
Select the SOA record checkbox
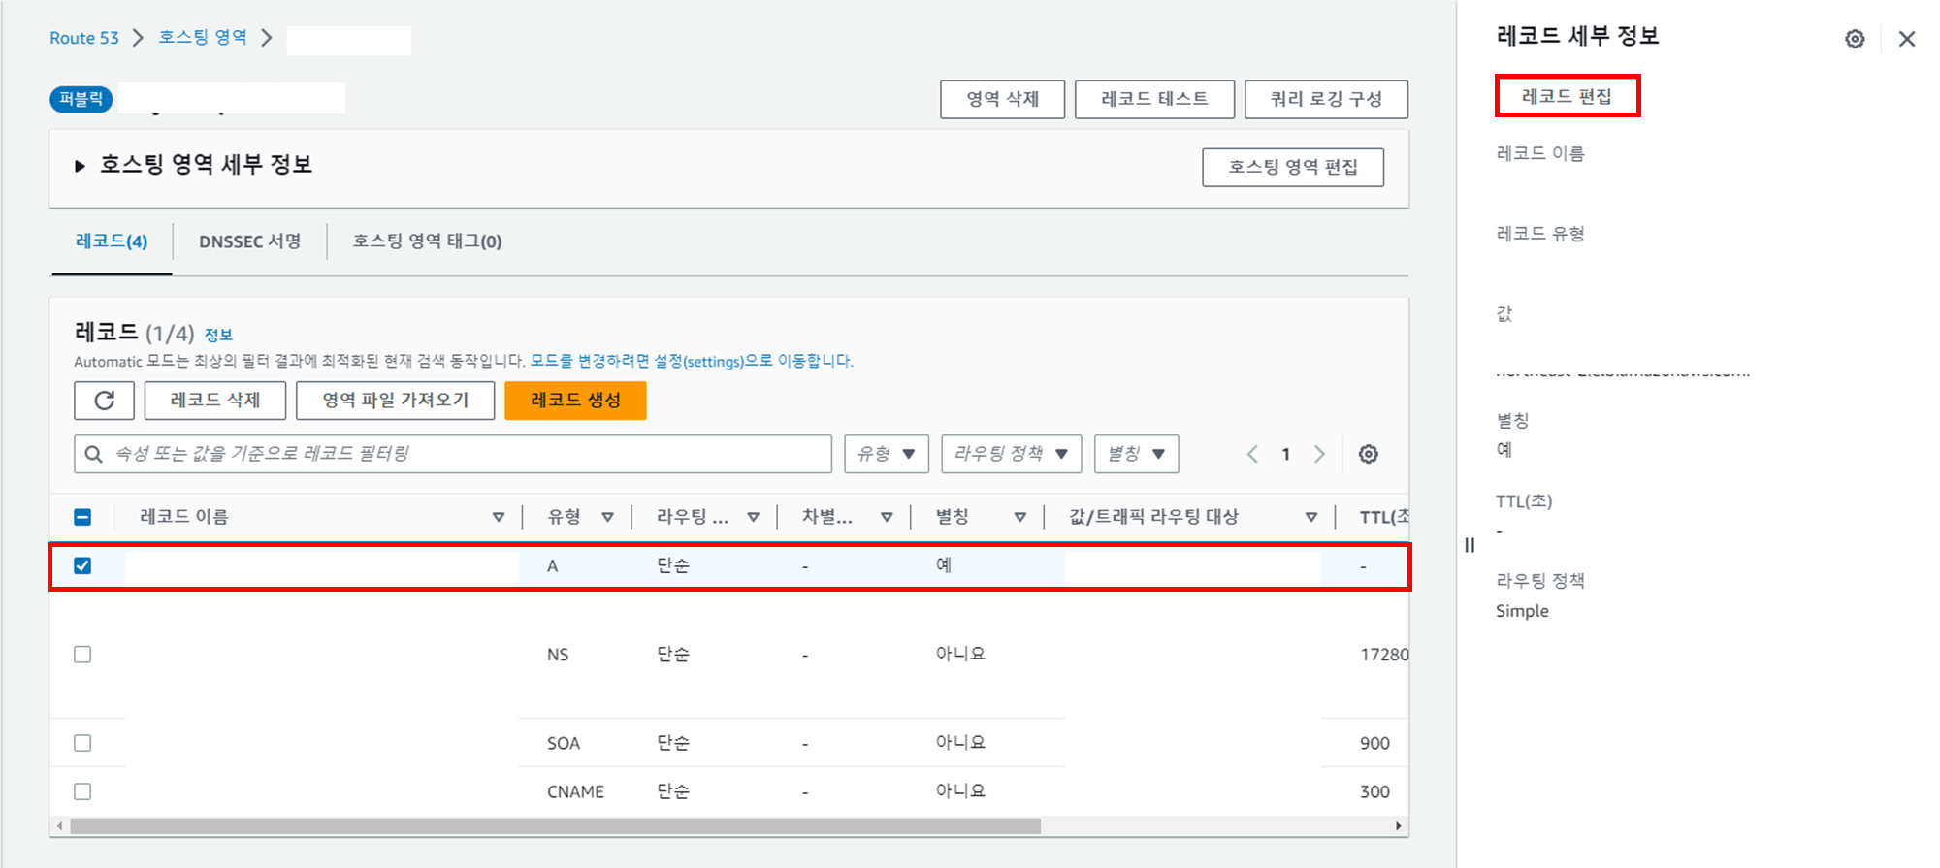82,743
